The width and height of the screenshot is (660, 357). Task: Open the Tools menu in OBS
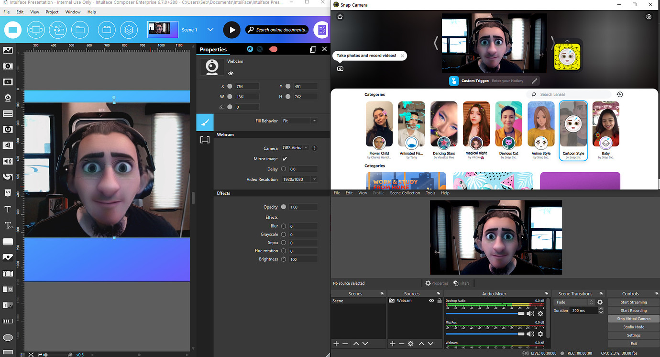click(x=430, y=193)
